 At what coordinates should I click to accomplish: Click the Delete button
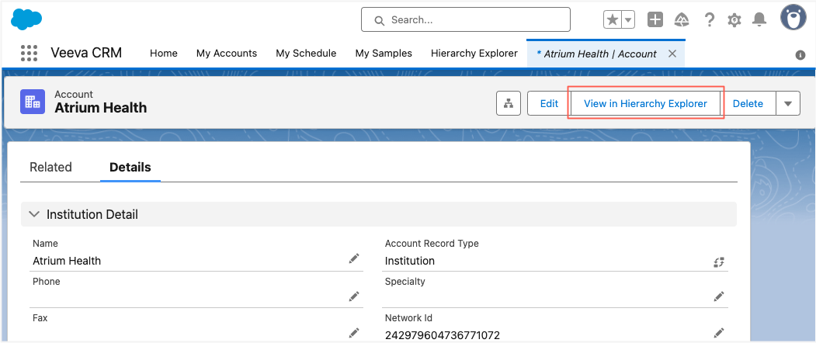[x=748, y=103]
